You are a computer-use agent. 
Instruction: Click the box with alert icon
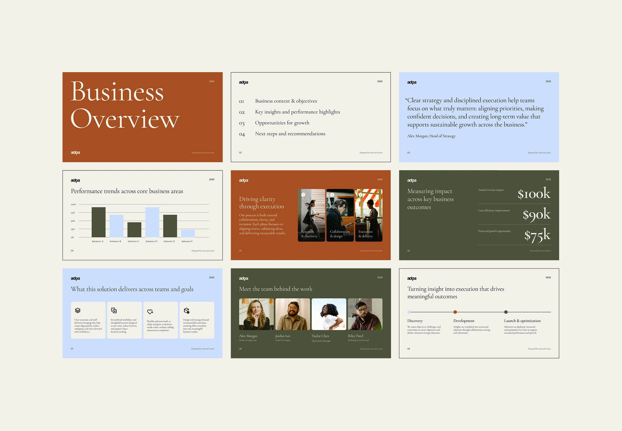click(x=187, y=311)
